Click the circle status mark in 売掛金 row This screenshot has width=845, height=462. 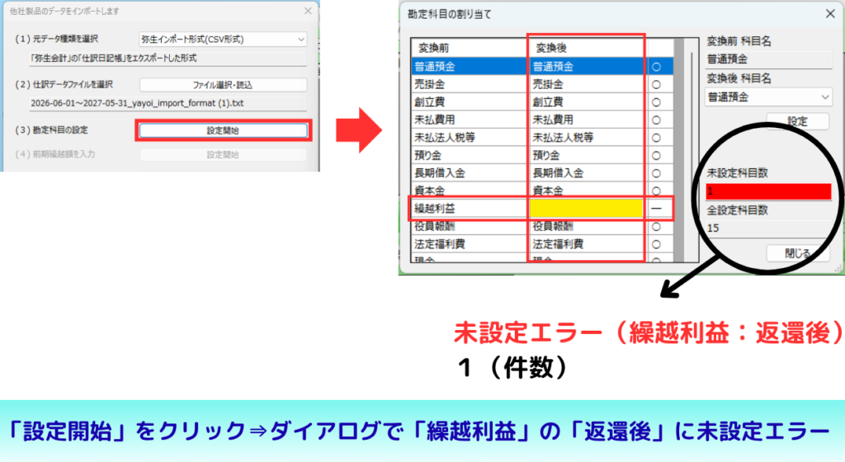(656, 84)
